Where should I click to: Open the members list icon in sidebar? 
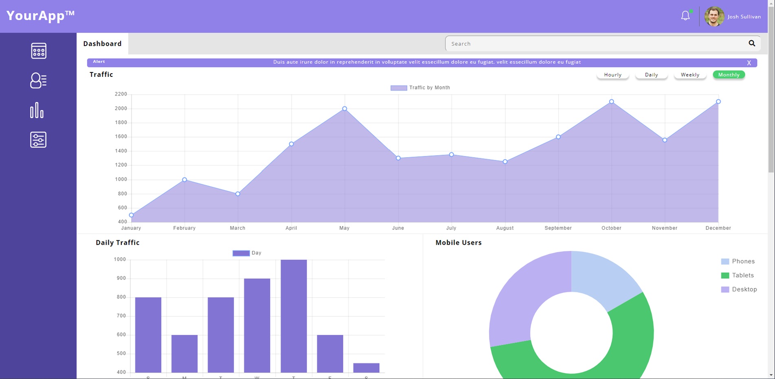[x=38, y=81]
